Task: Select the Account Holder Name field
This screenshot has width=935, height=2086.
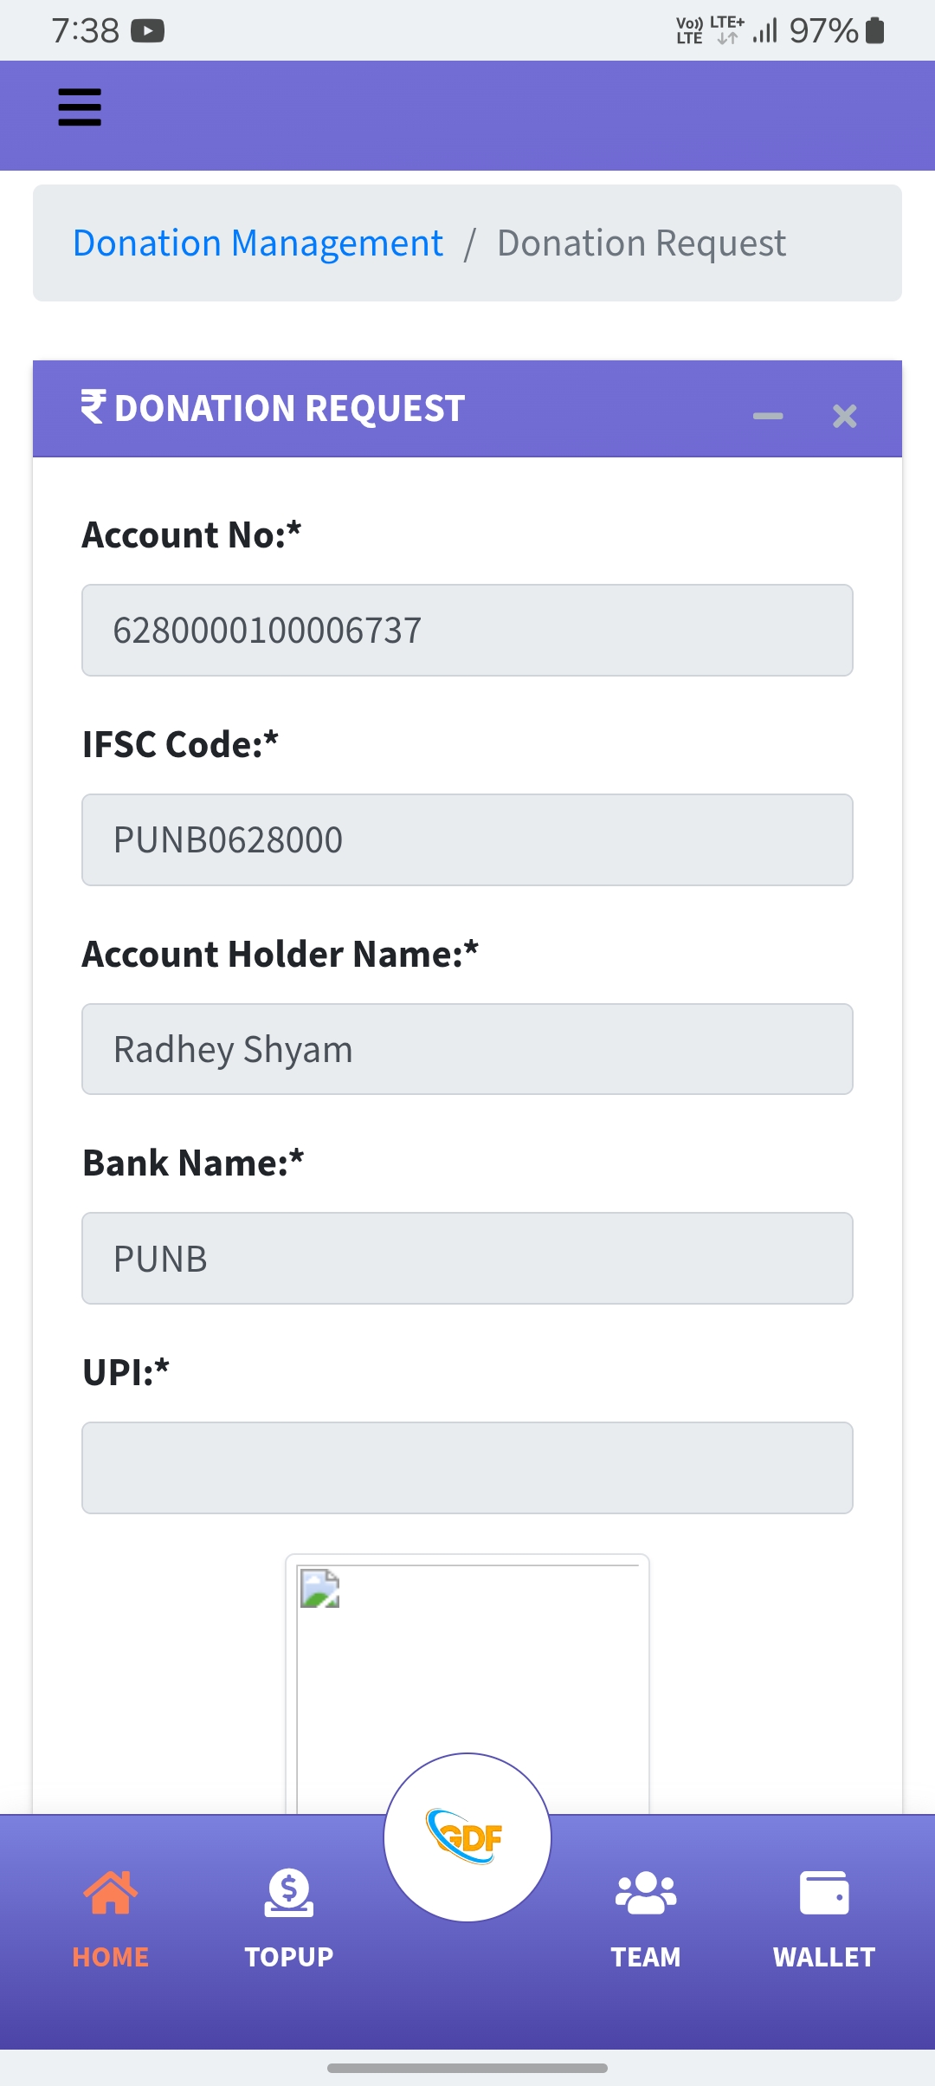Action: (x=467, y=1049)
